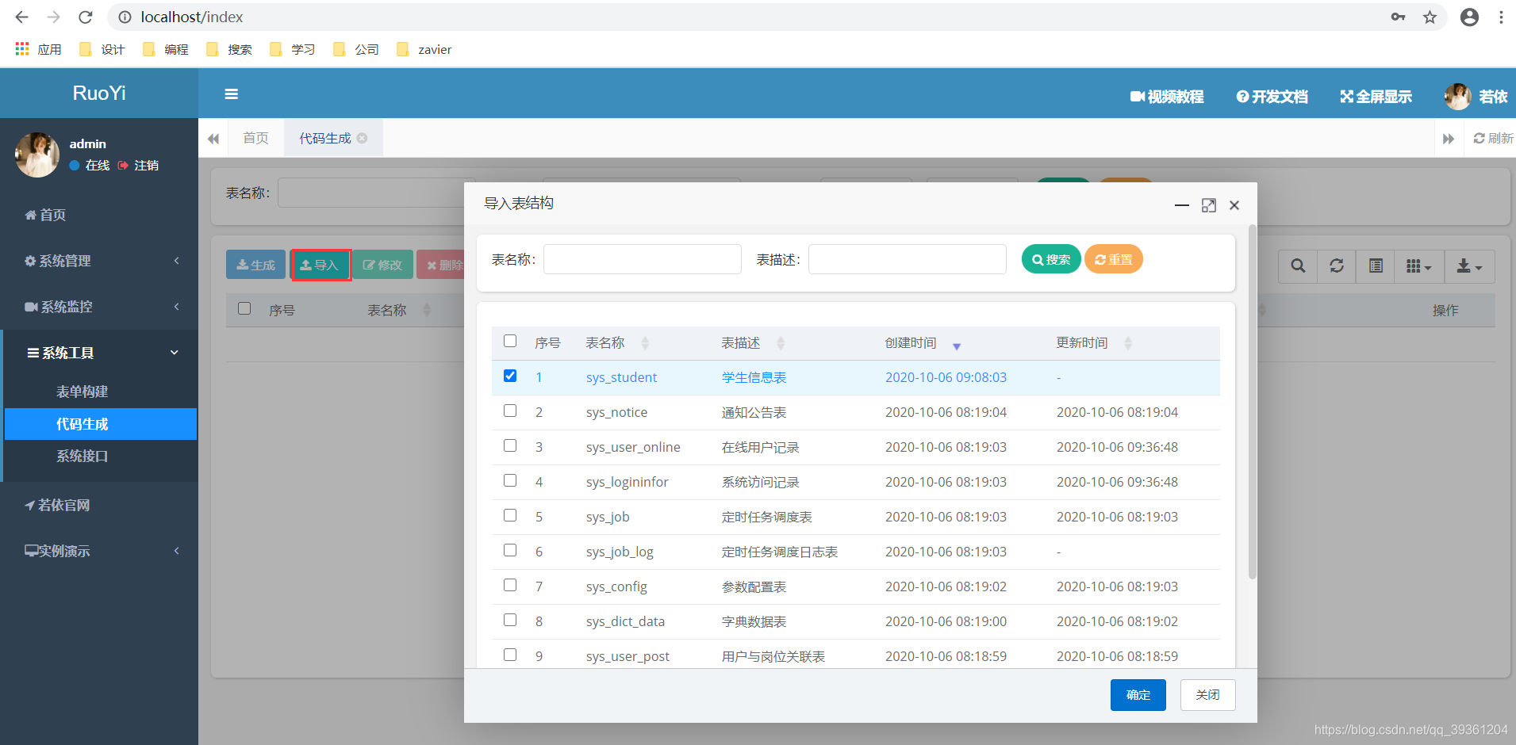Open the columns dropdown in the table toolbar

click(x=1419, y=266)
